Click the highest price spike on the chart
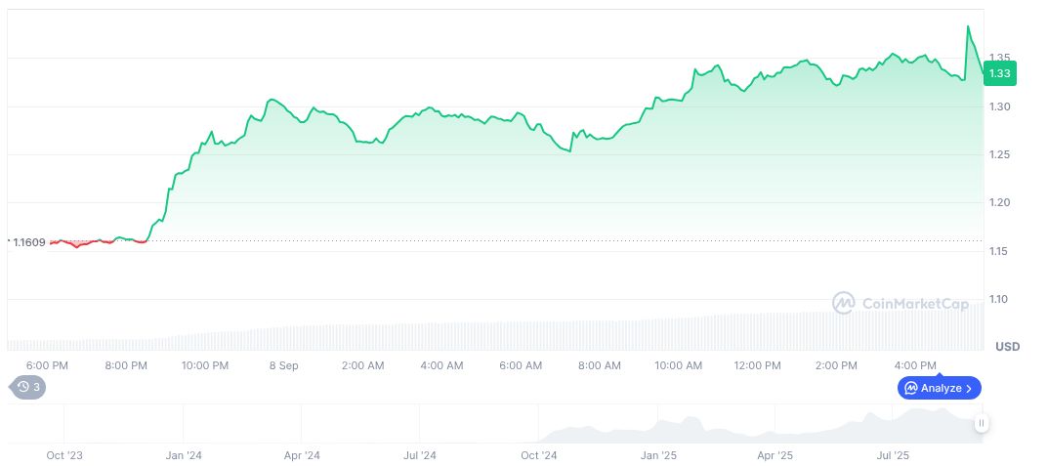 point(968,27)
